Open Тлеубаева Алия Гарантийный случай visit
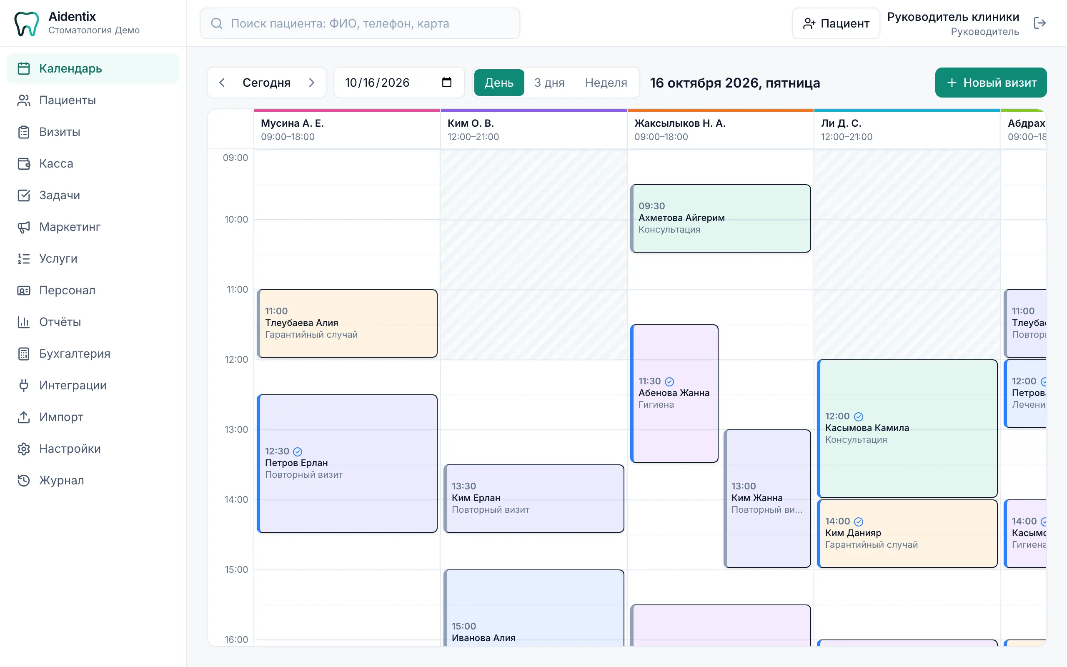Screen dimensions: 1067x667 (x=347, y=323)
